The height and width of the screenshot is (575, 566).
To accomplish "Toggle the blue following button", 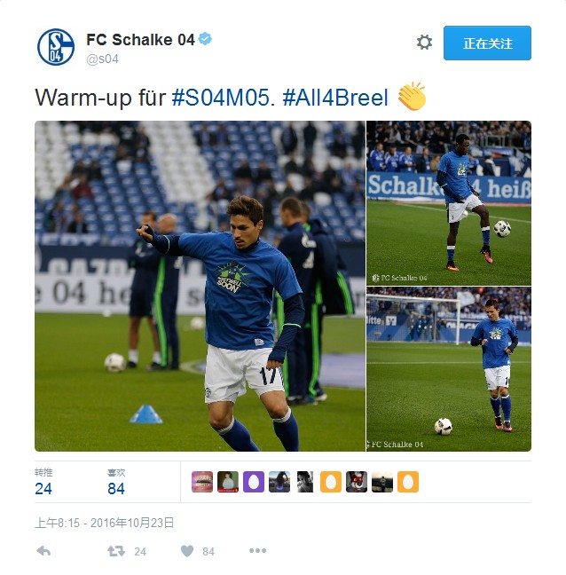I will 487,43.
